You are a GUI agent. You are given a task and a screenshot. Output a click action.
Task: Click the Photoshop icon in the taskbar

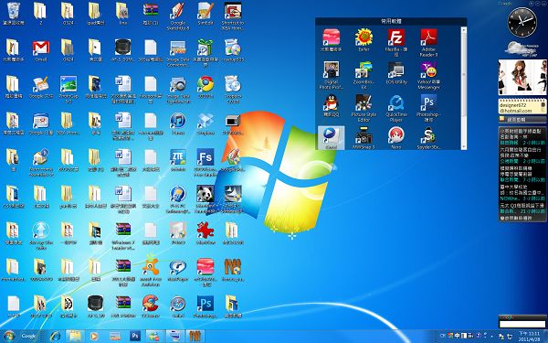click(135, 337)
